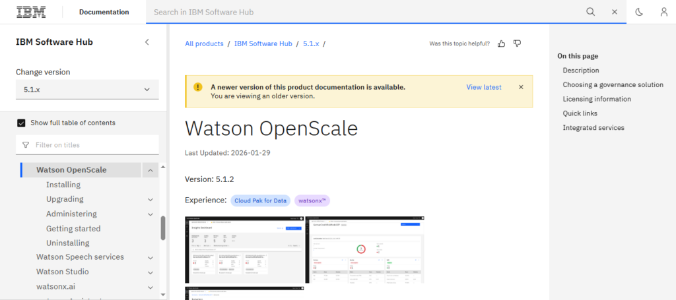
Task: Open the Uninstalling topic
Action: [x=68, y=243]
